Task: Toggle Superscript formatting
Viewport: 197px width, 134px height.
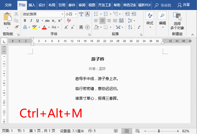Action: (60, 21)
